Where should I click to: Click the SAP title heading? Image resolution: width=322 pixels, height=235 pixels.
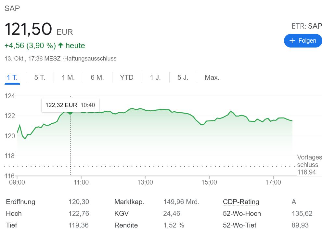[x=12, y=8]
